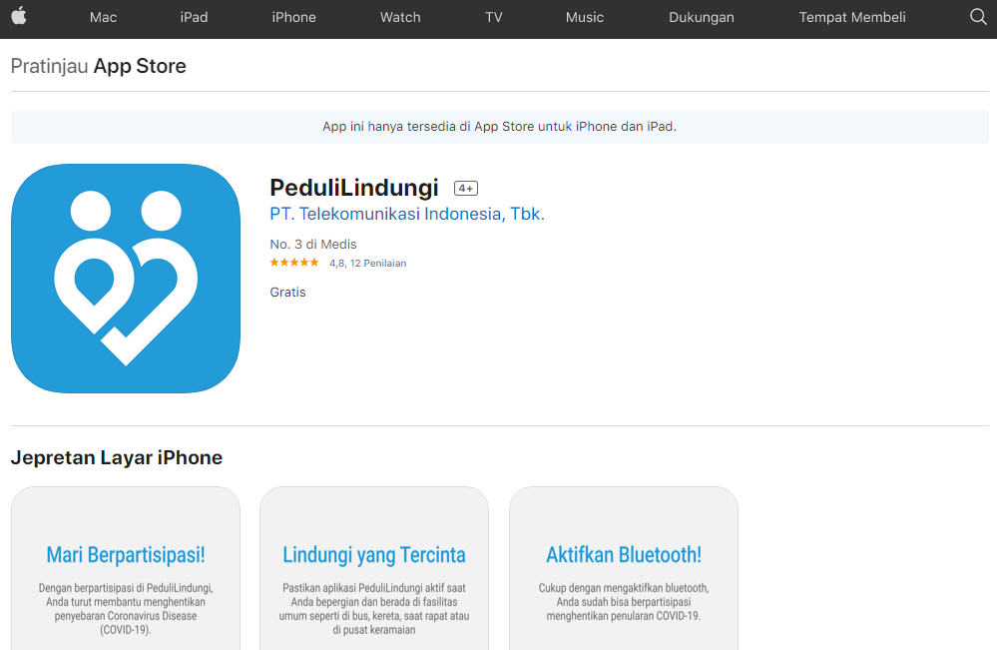The height and width of the screenshot is (650, 997).
Task: Open the Lindungi yang Tercinta screenshot
Action: [374, 569]
